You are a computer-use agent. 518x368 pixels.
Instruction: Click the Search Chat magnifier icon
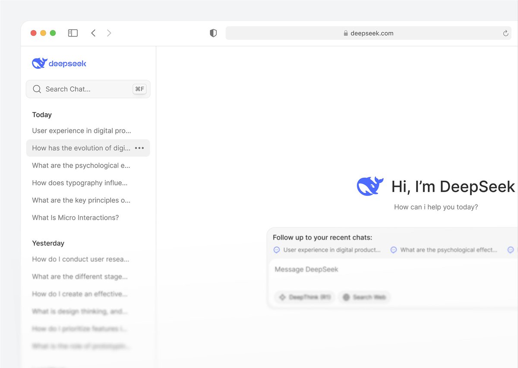coord(37,89)
